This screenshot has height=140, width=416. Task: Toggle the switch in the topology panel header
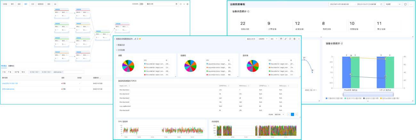pyautogui.click(x=141, y=4)
